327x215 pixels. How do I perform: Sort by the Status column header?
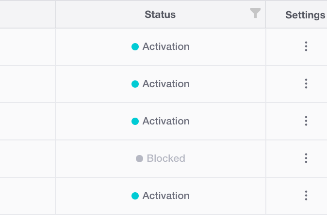160,15
